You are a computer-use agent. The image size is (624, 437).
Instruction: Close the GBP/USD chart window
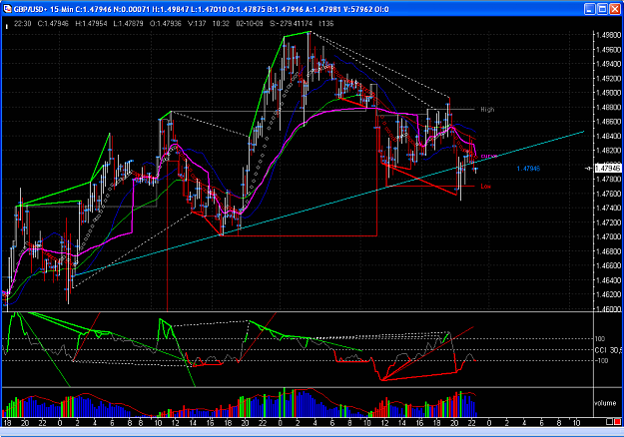click(x=615, y=9)
